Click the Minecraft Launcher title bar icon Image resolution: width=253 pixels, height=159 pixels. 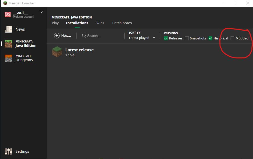5,3
